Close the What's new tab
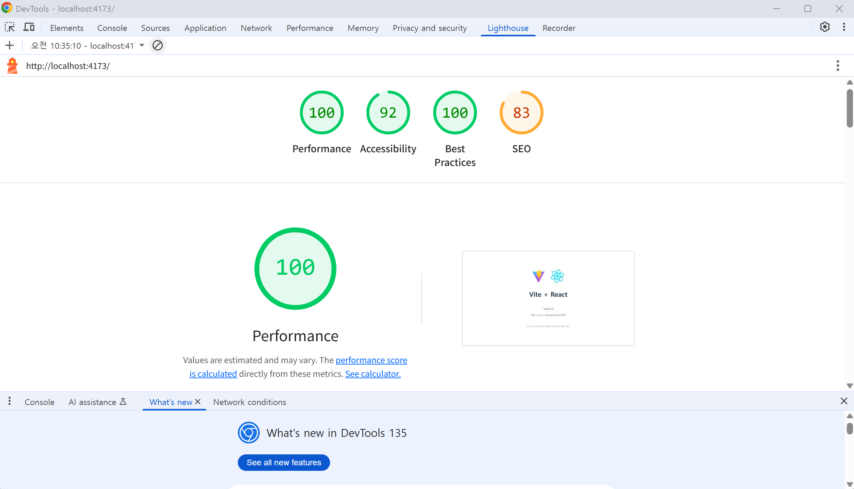This screenshot has width=854, height=489. pyautogui.click(x=198, y=402)
